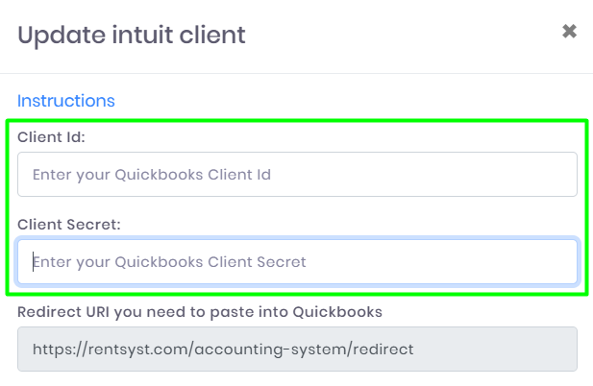The height and width of the screenshot is (386, 593).
Task: View Quickbooks setup Instructions
Action: point(65,101)
